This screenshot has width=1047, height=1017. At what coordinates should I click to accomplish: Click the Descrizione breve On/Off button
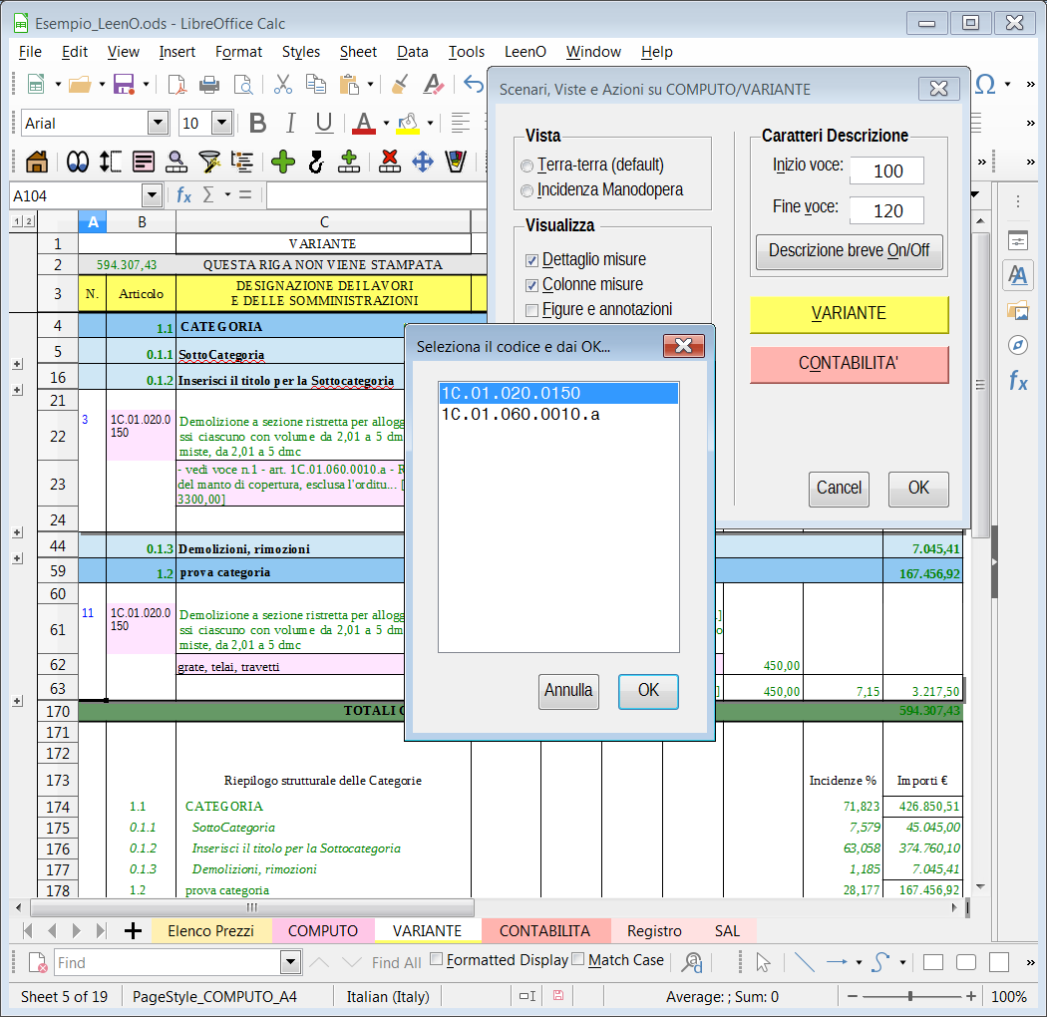click(x=849, y=251)
